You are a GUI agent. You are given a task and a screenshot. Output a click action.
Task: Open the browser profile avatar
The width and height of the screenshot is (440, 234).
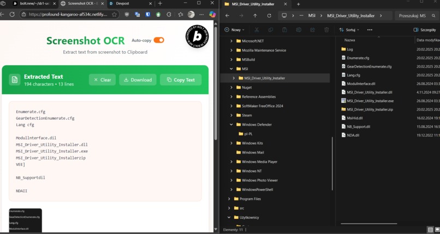191,15
